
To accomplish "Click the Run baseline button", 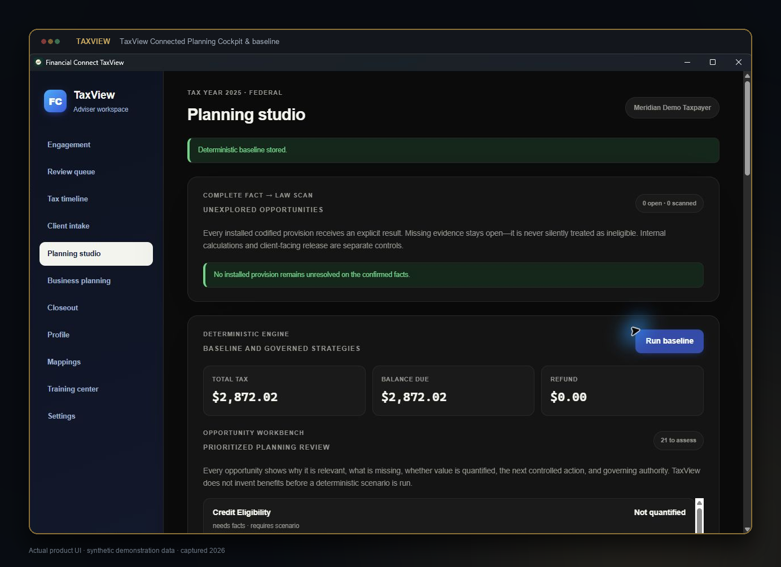I will click(x=669, y=341).
